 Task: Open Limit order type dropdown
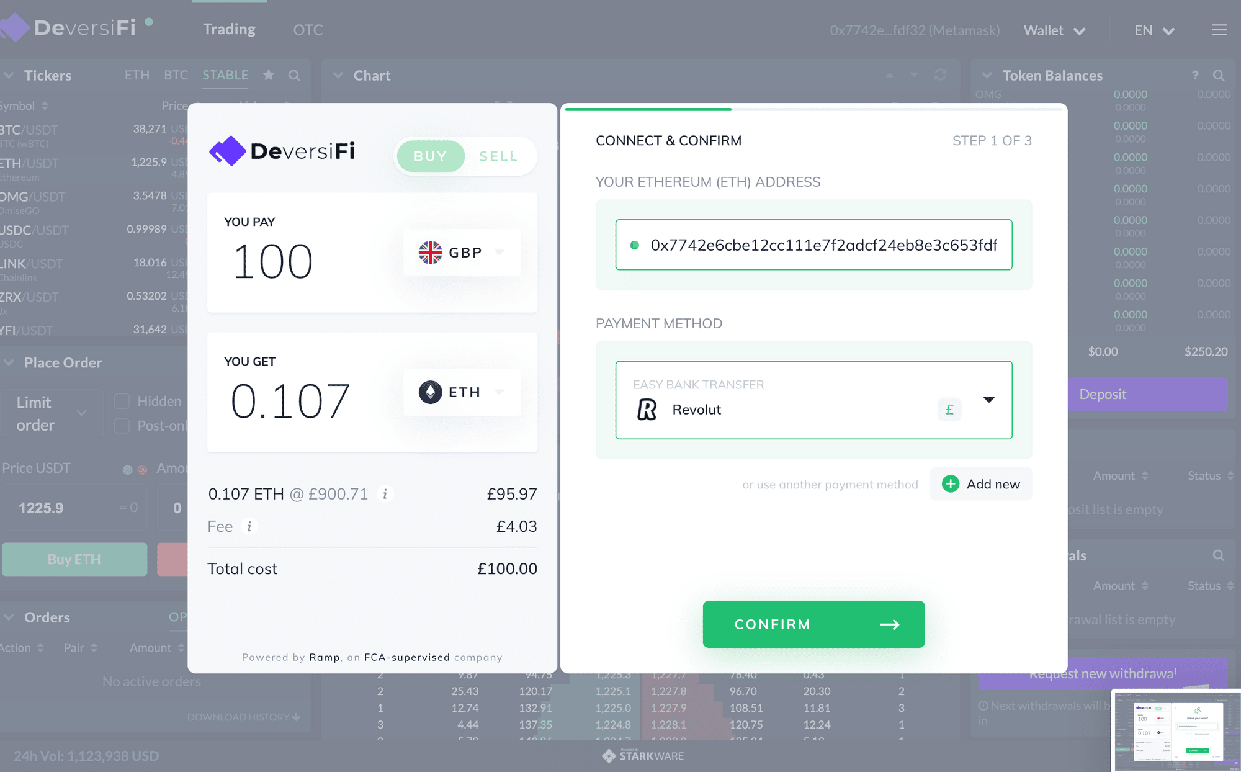(x=52, y=413)
